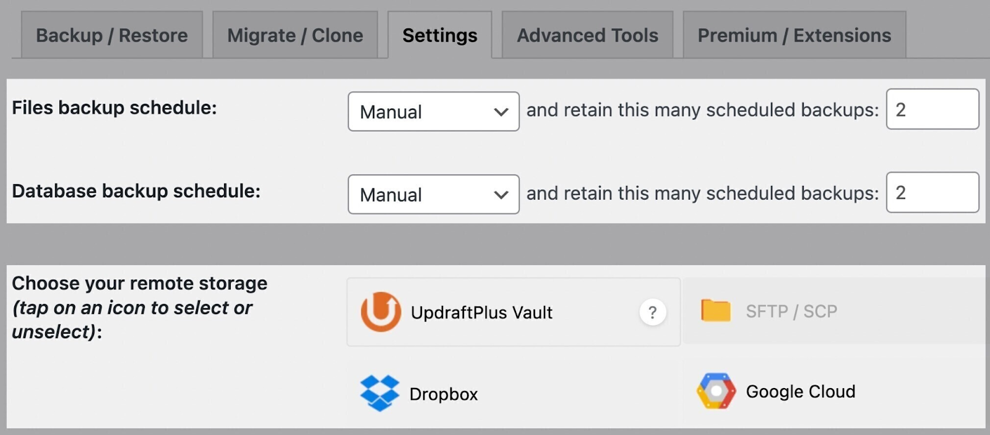Go to the Advanced Tools tab

[587, 35]
